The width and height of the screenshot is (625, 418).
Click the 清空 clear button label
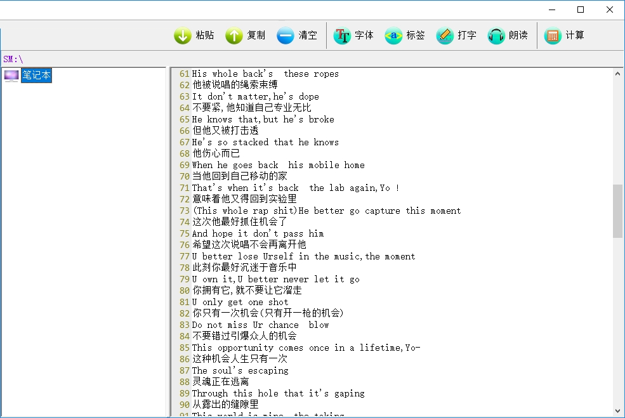coord(308,36)
